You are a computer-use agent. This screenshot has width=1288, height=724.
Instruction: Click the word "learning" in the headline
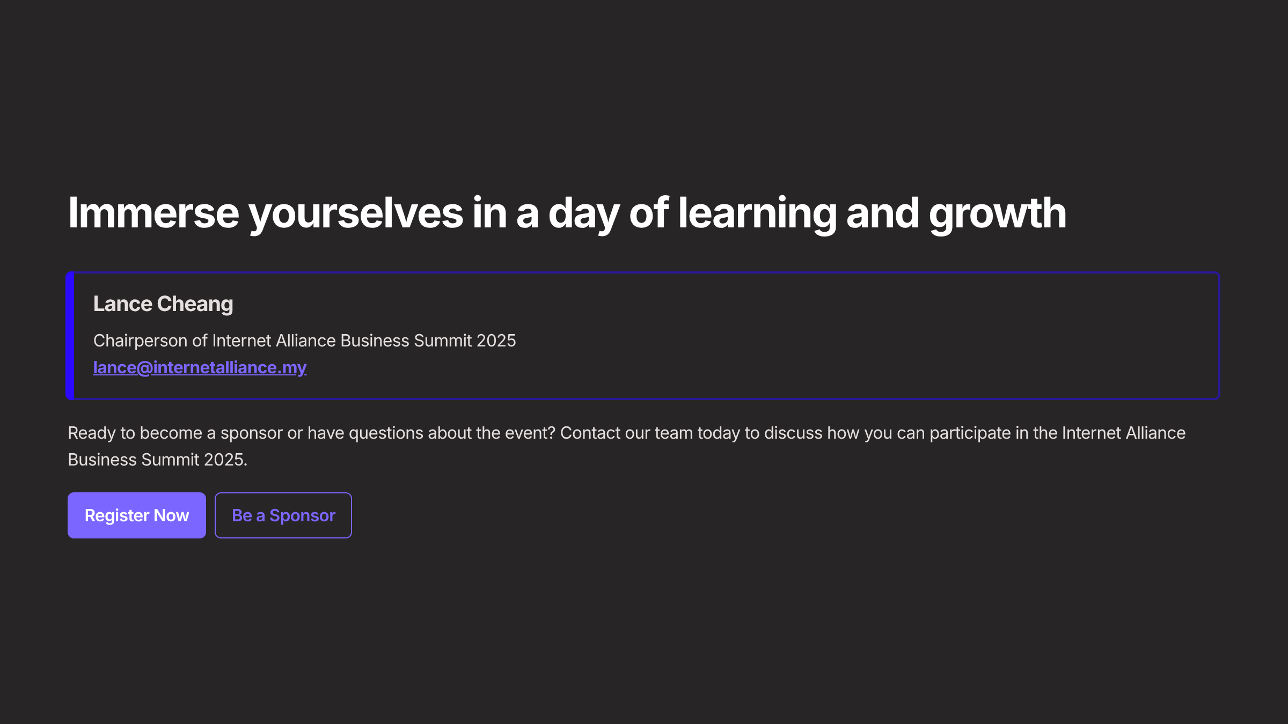coord(757,213)
